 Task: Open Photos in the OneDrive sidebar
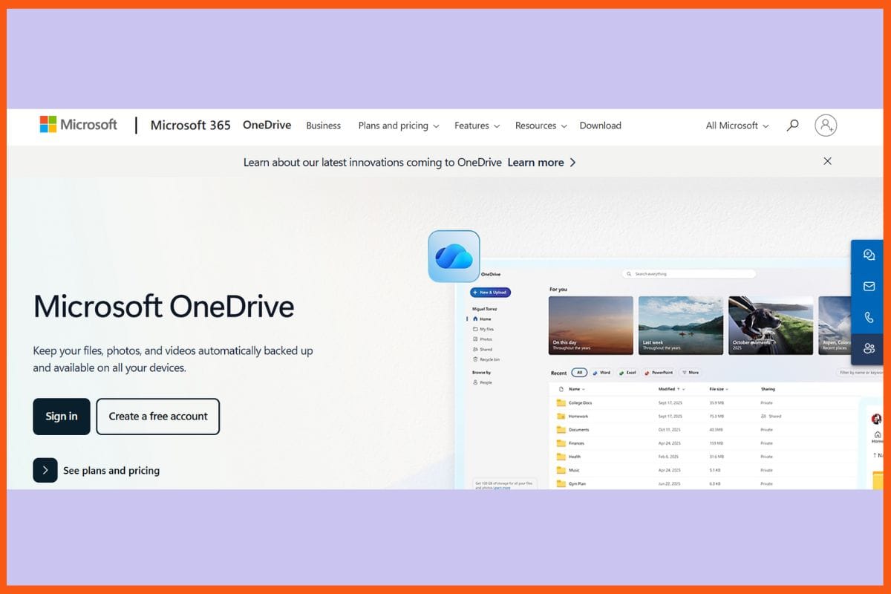pyautogui.click(x=487, y=339)
